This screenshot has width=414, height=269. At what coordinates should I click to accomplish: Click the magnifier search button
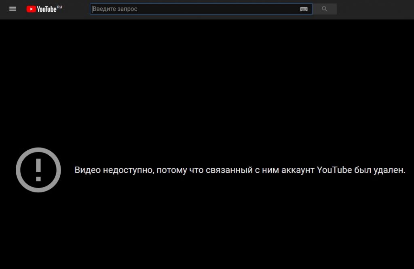tap(325, 9)
